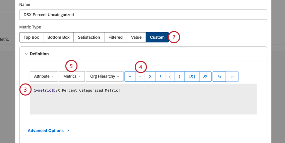
Task: Collapse the Definition section
Action: (26, 54)
